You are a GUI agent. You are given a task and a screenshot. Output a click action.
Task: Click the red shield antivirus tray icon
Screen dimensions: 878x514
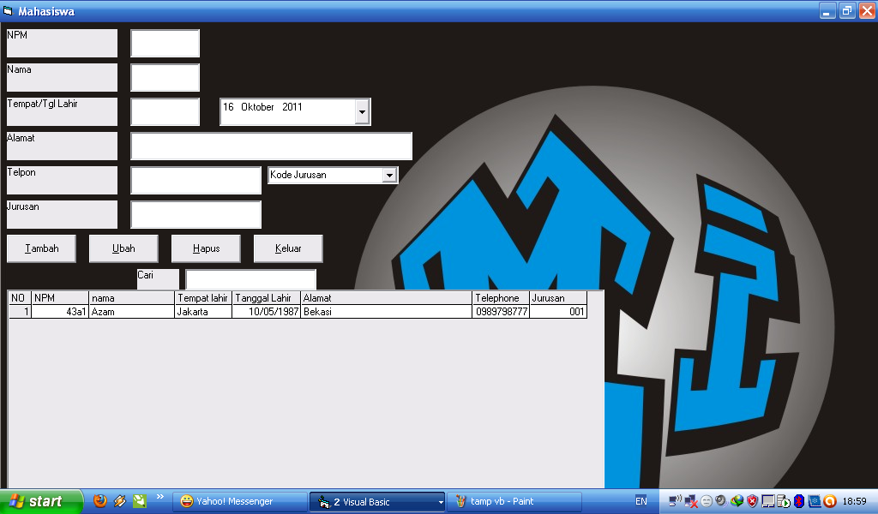pyautogui.click(x=753, y=502)
